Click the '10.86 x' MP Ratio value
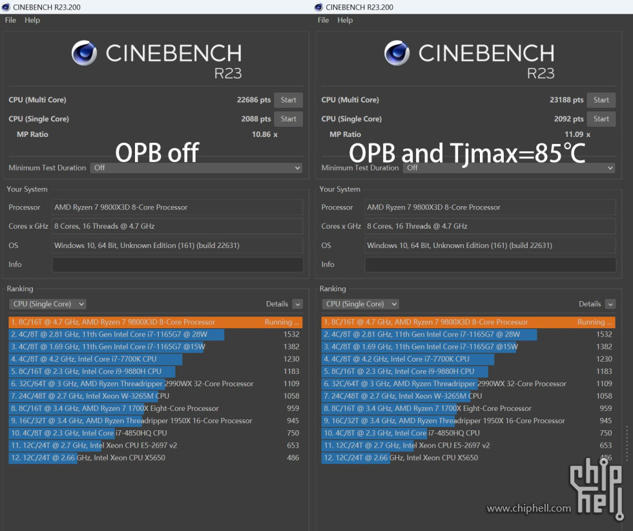This screenshot has height=531, width=633. pos(265,134)
